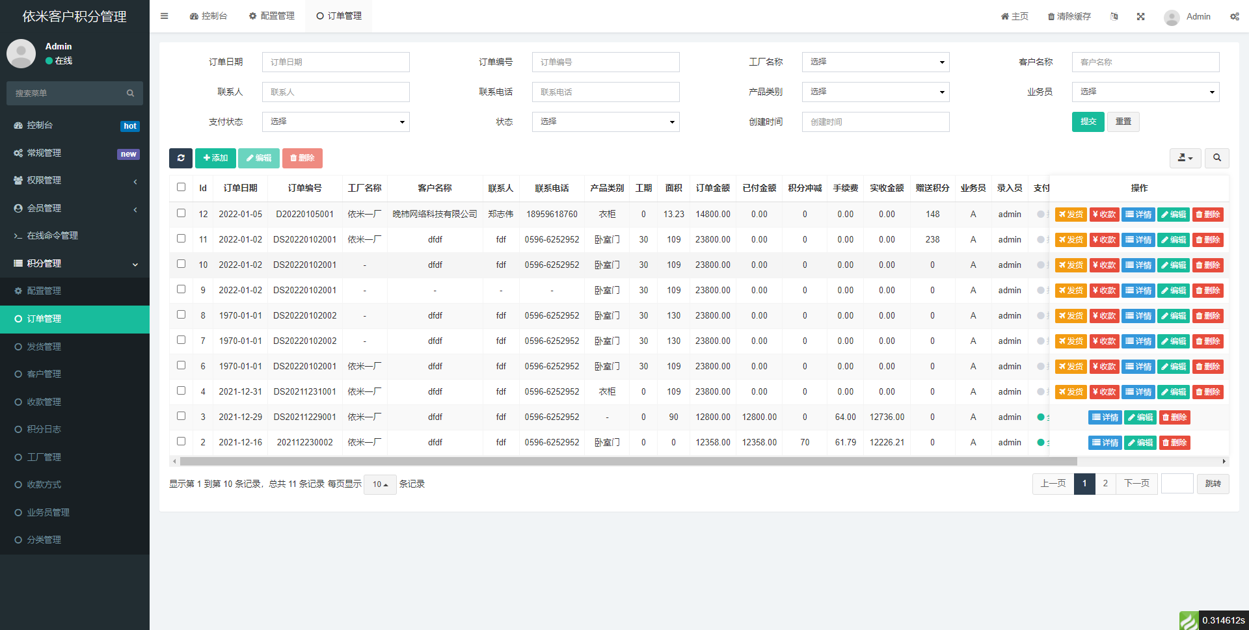Open the export dropdown icon button
The height and width of the screenshot is (630, 1249).
(1185, 158)
